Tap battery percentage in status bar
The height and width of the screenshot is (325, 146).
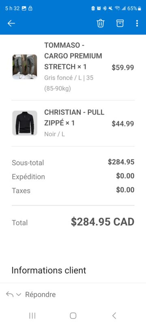(132, 9)
